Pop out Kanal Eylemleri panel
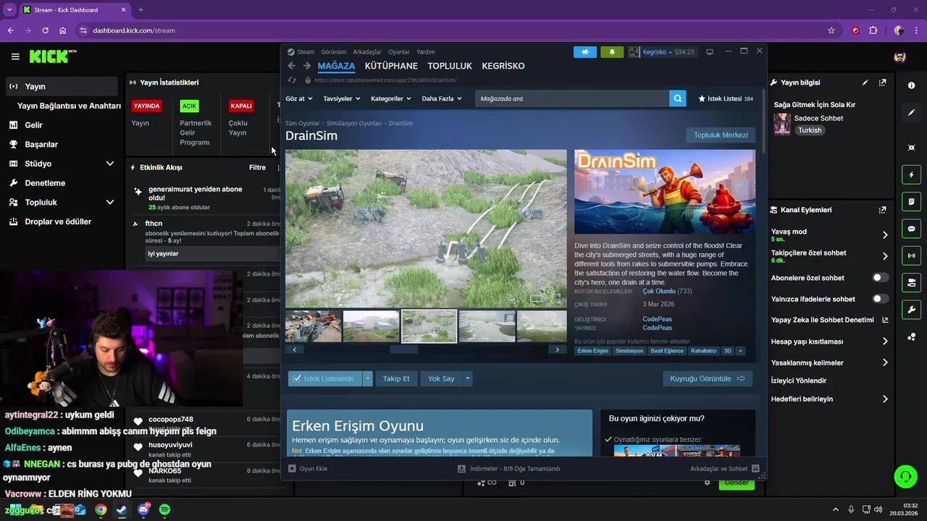 coord(882,210)
